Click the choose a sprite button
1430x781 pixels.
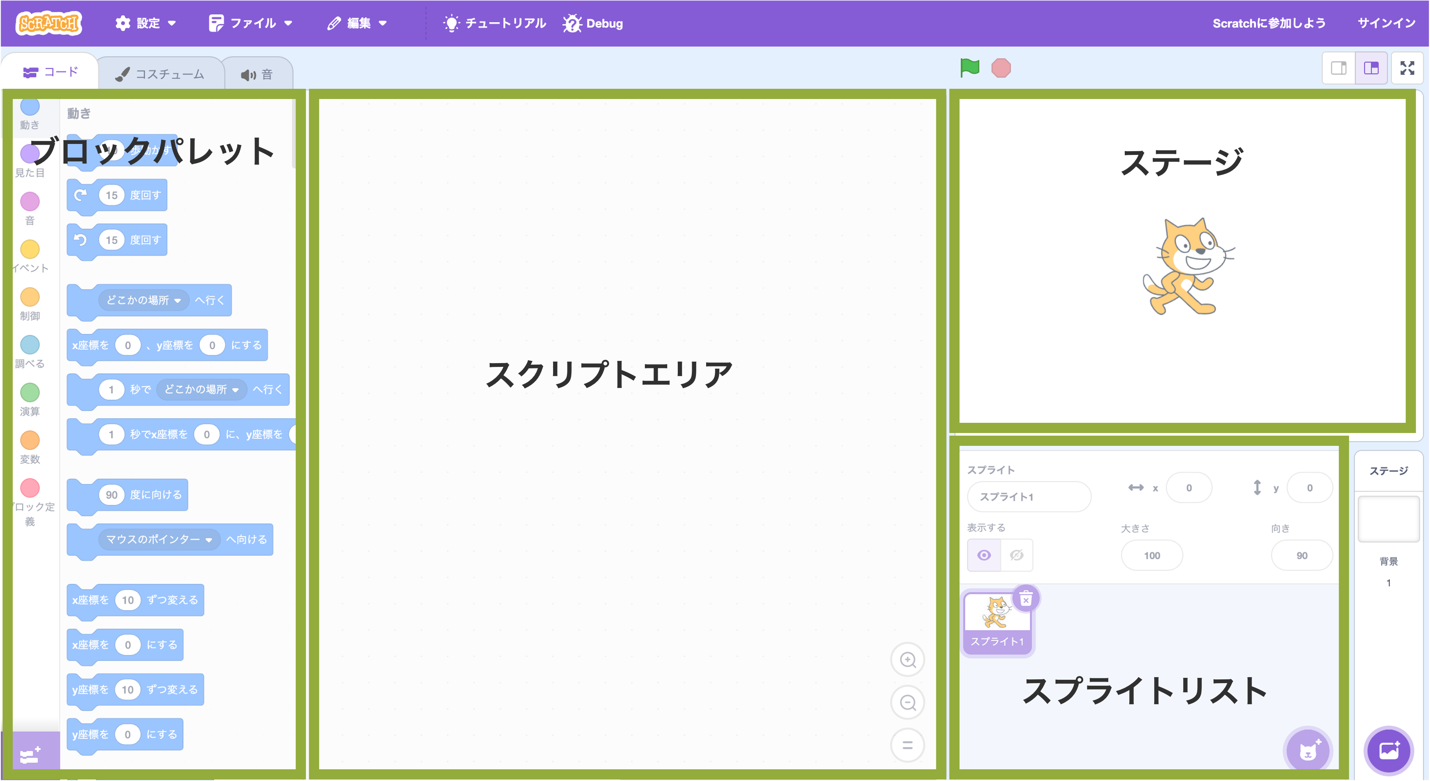pyautogui.click(x=1308, y=750)
